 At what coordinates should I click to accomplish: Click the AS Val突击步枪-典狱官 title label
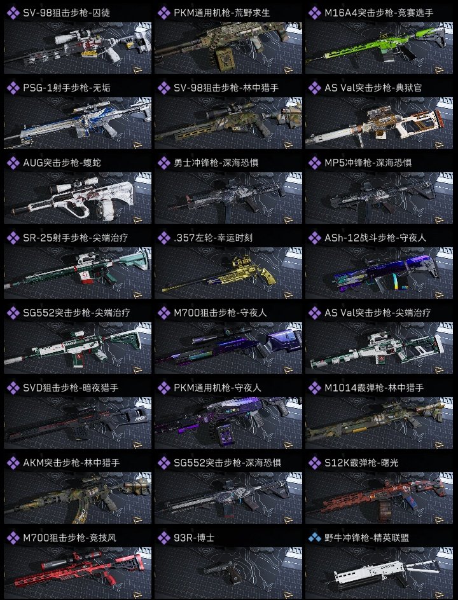click(373, 88)
